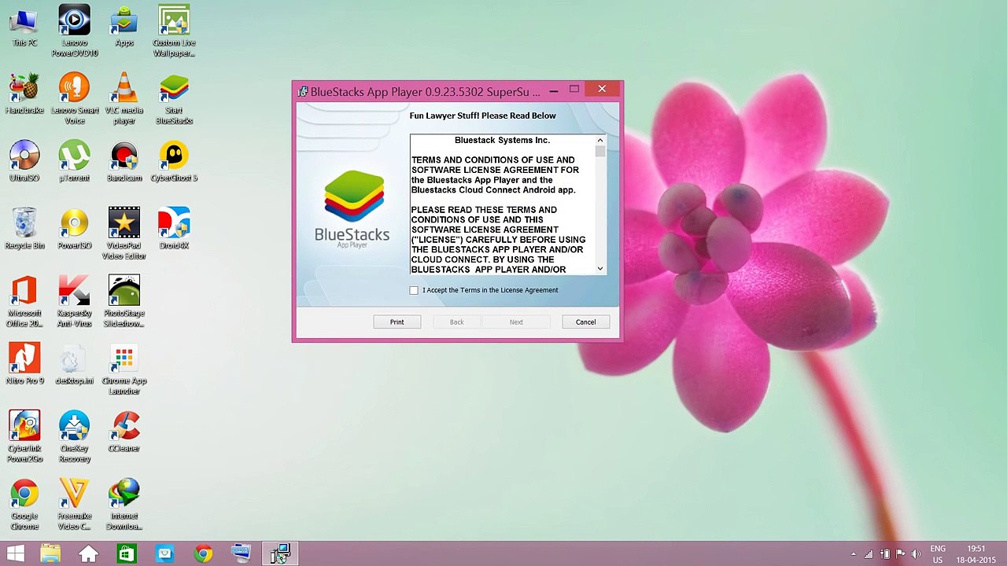Open Lenovo Smart Voice shortcut
The width and height of the screenshot is (1007, 566).
click(75, 99)
